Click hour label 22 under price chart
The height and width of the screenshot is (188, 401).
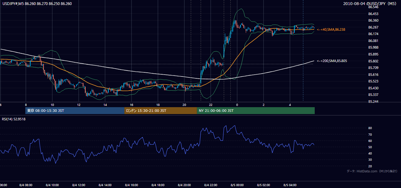pyautogui.click(x=211, y=105)
